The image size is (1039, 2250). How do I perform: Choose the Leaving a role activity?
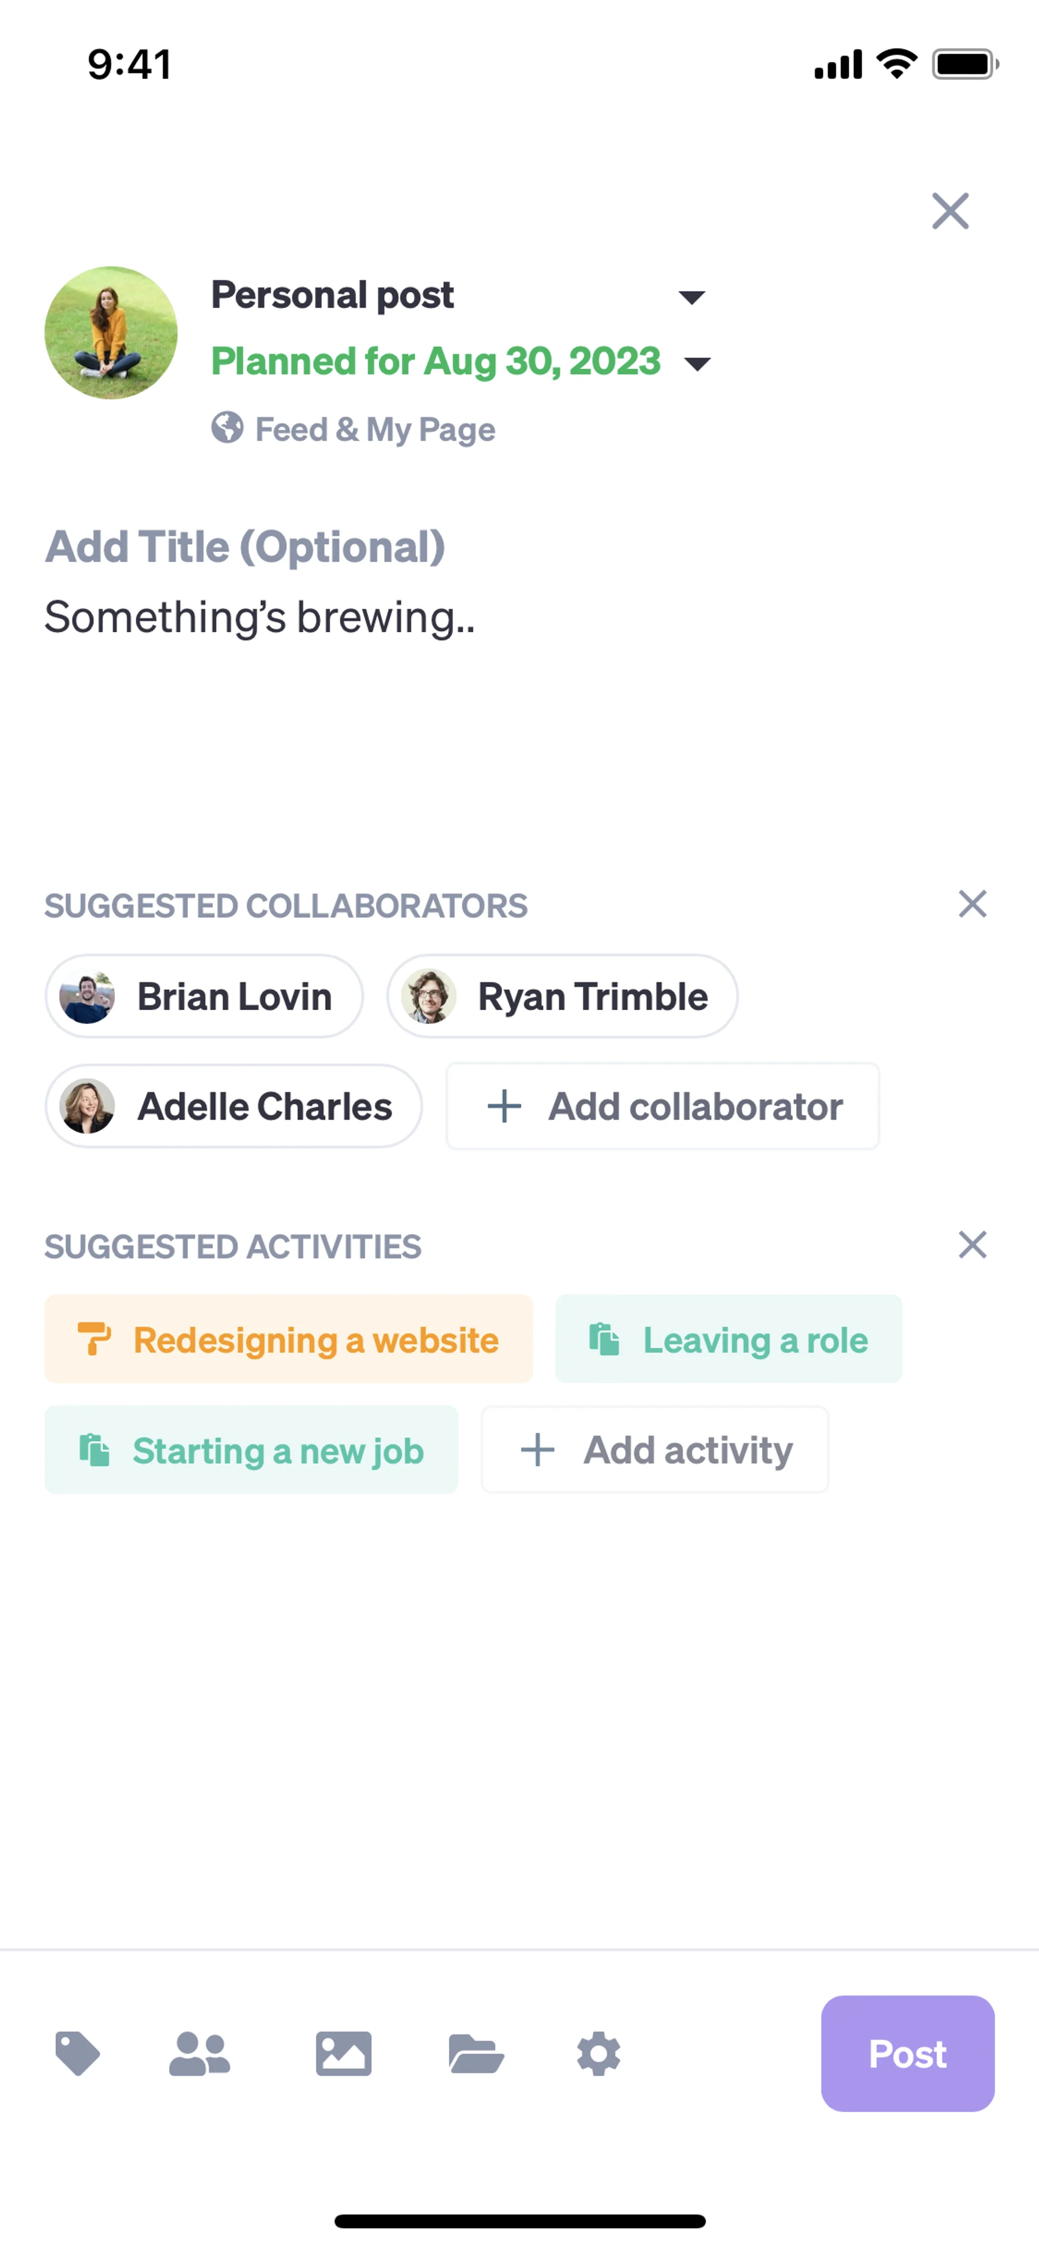(x=728, y=1340)
